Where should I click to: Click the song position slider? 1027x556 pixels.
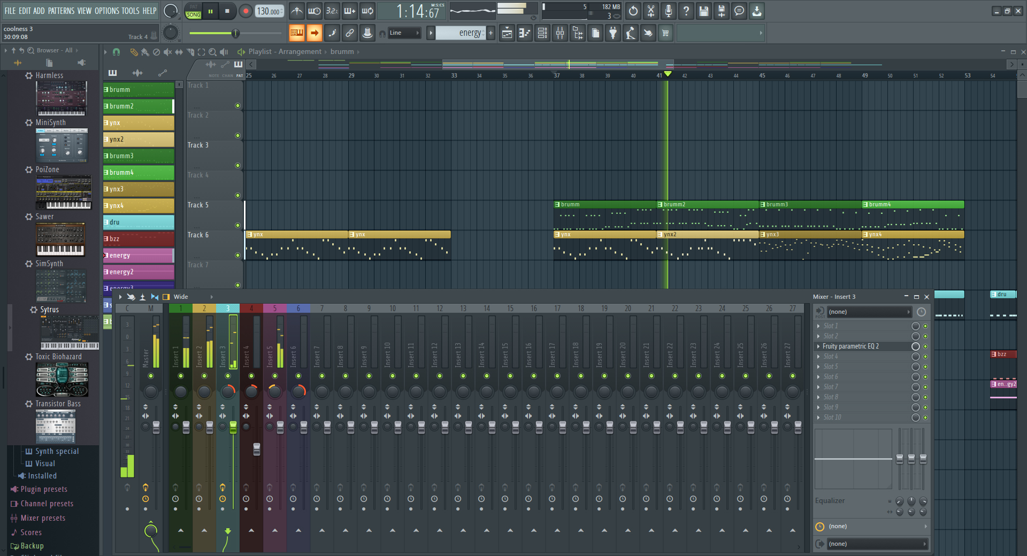coord(235,33)
